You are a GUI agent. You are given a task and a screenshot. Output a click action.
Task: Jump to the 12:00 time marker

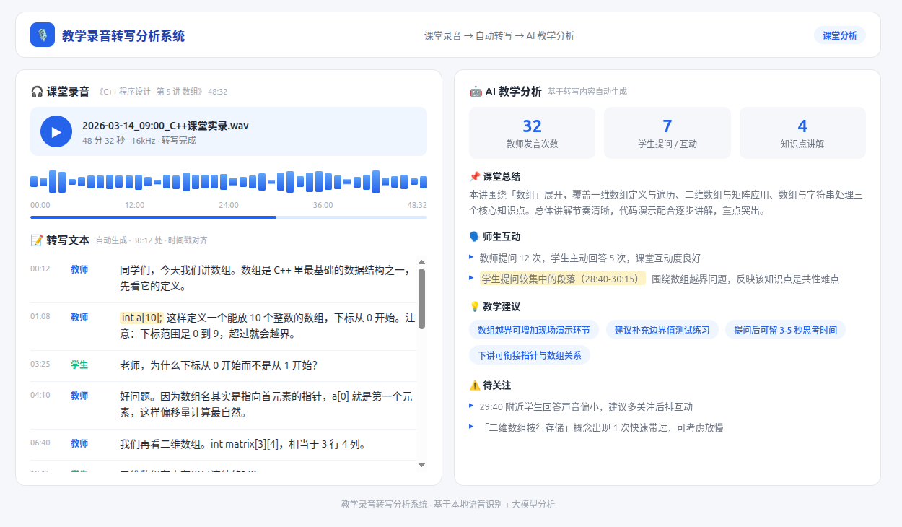tap(134, 205)
